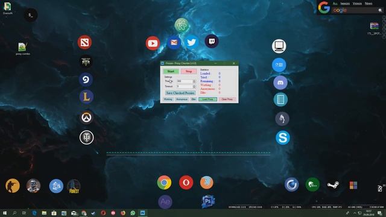Open the World of Tanks icon
This screenshot has height=217, width=386.
[86, 137]
